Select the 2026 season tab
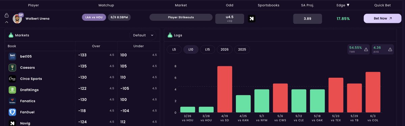Viewport: 405px width, 126px height. pos(224,49)
